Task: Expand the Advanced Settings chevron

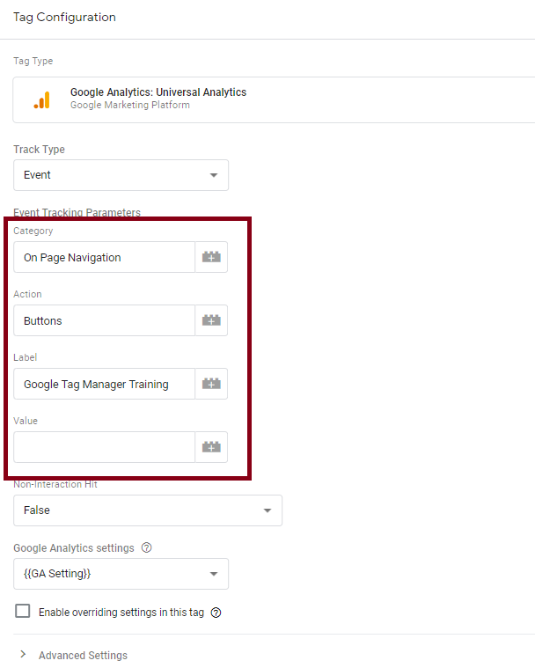Action: click(24, 655)
